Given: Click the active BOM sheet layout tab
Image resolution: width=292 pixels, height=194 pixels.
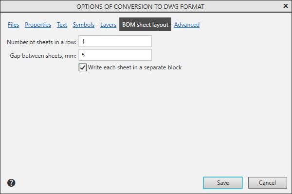Looking at the screenshot, I should [145, 25].
